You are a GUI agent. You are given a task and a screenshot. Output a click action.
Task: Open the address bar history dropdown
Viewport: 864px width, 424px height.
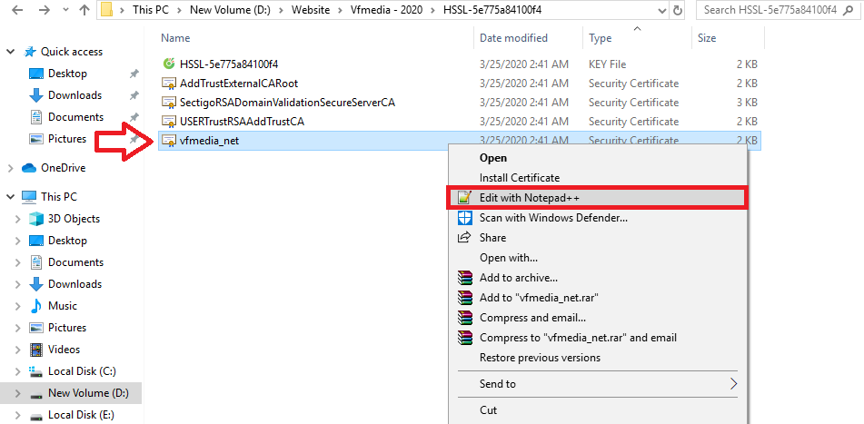[661, 10]
